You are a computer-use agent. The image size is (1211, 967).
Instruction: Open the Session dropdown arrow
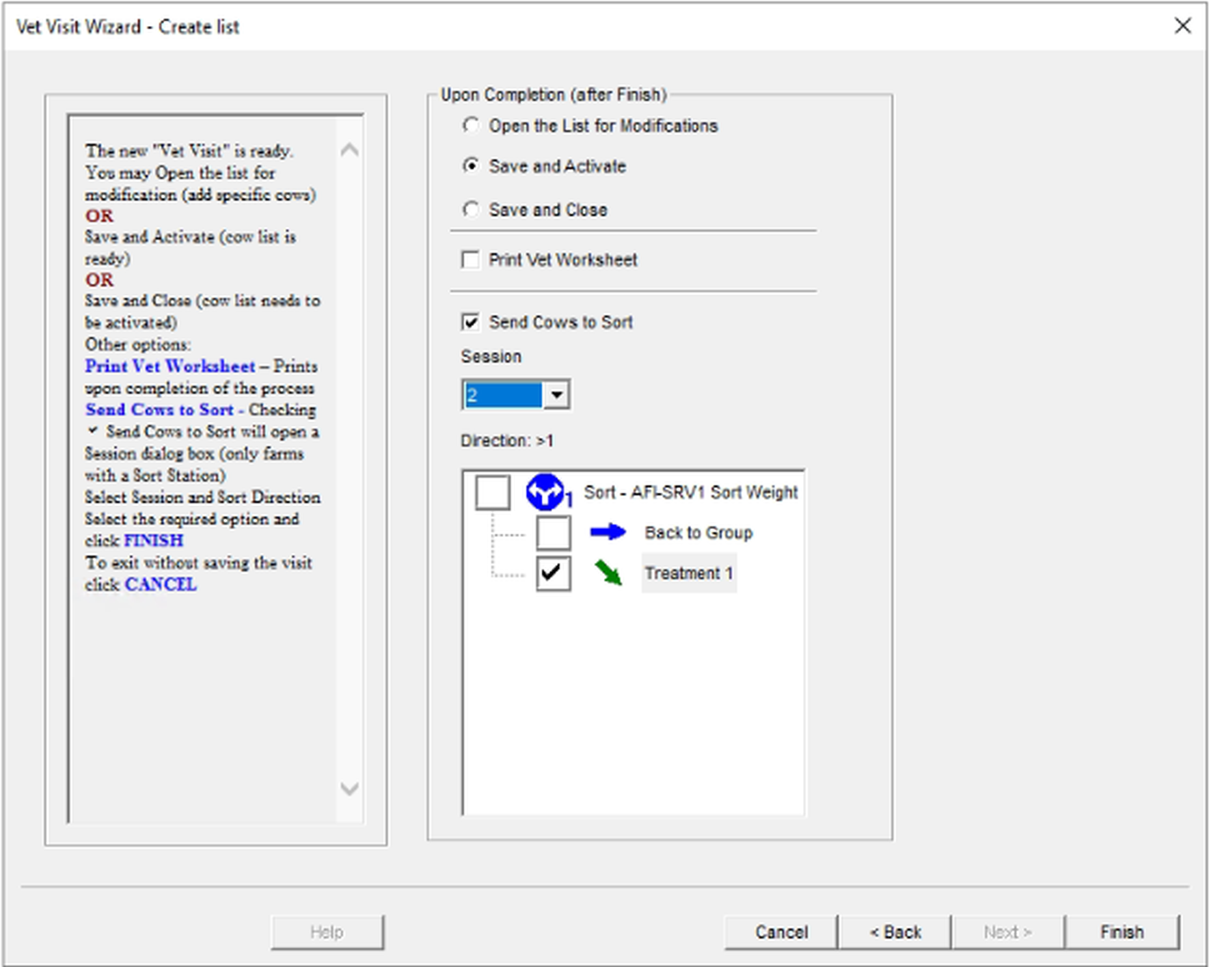pos(557,395)
